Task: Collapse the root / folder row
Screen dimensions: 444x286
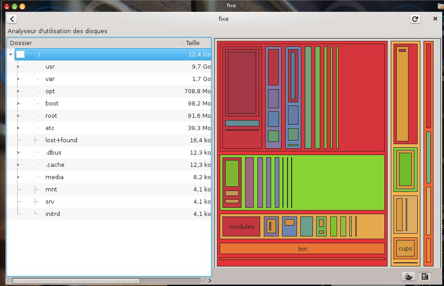Action: coord(11,54)
